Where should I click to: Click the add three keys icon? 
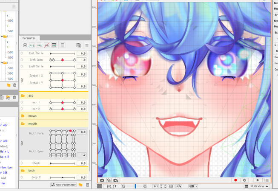pyautogui.click(x=40, y=45)
